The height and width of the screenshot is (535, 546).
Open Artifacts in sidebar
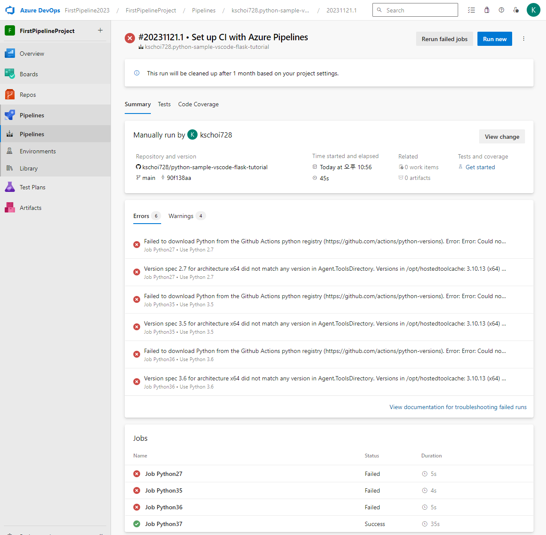[55, 208]
